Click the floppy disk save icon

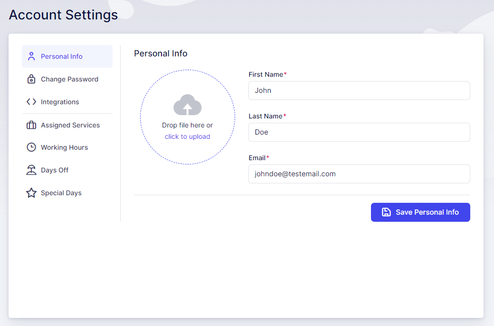pos(386,212)
